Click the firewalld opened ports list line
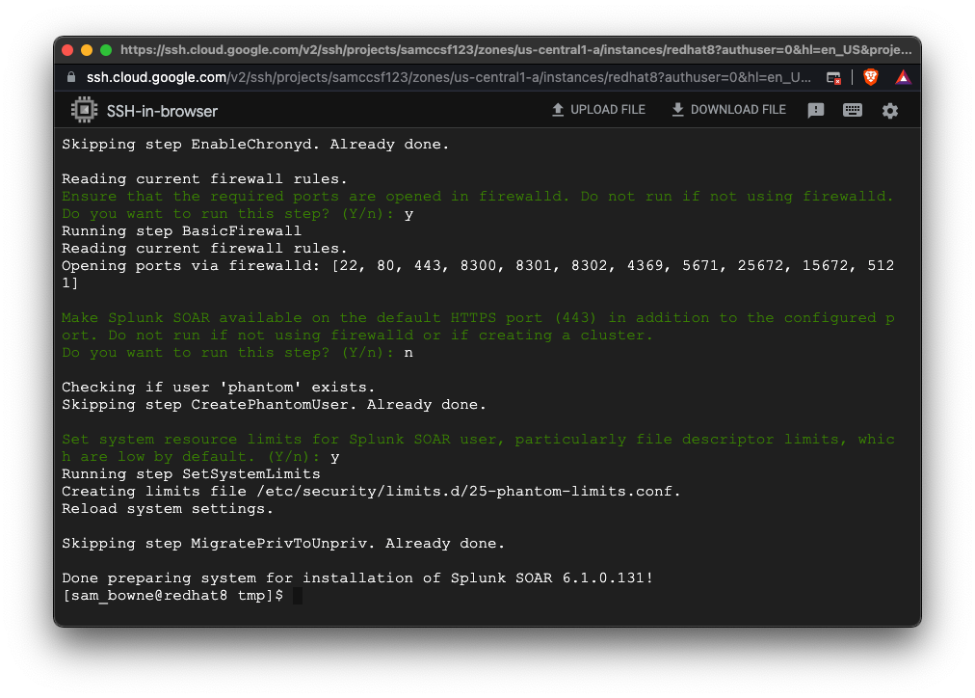 pos(478,265)
